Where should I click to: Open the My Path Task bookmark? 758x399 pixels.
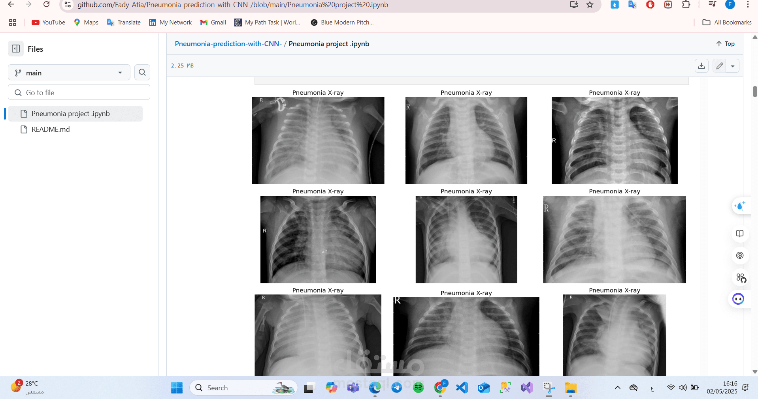click(x=268, y=22)
